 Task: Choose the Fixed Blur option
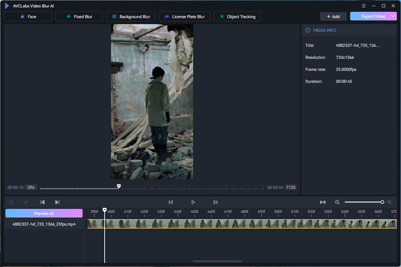point(79,17)
